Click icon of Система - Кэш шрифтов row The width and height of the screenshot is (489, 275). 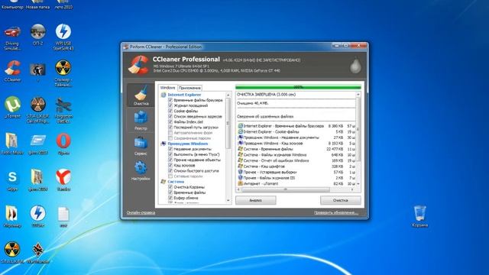(240, 167)
